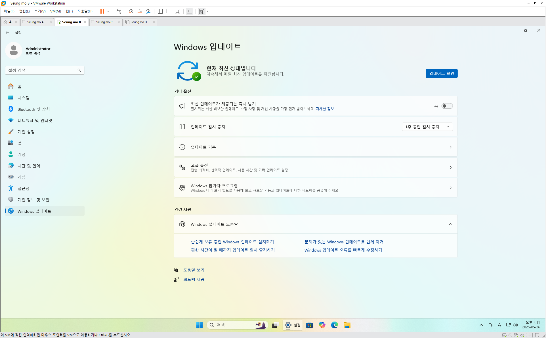The width and height of the screenshot is (546, 338).
Task: Click 자세한 정보 link
Action: (x=325, y=109)
